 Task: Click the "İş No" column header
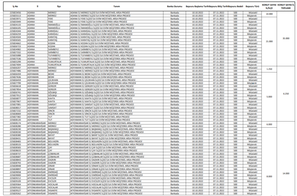coord(15,7)
